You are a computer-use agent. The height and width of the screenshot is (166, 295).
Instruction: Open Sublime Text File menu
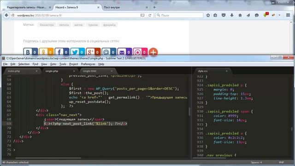[5, 64]
